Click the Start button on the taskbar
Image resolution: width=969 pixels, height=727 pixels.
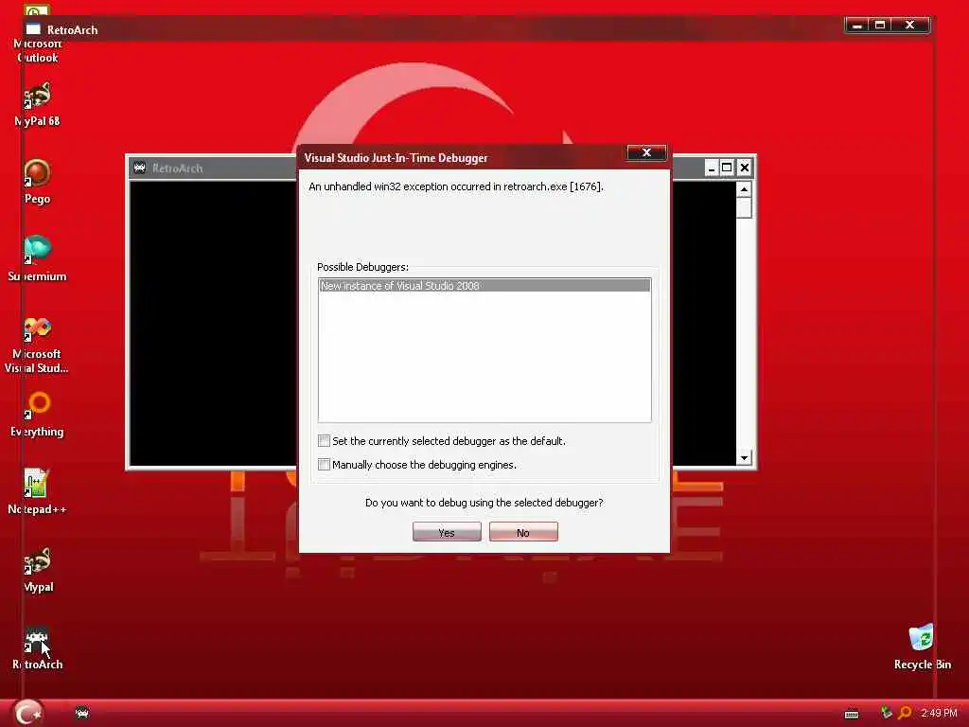pyautogui.click(x=27, y=713)
